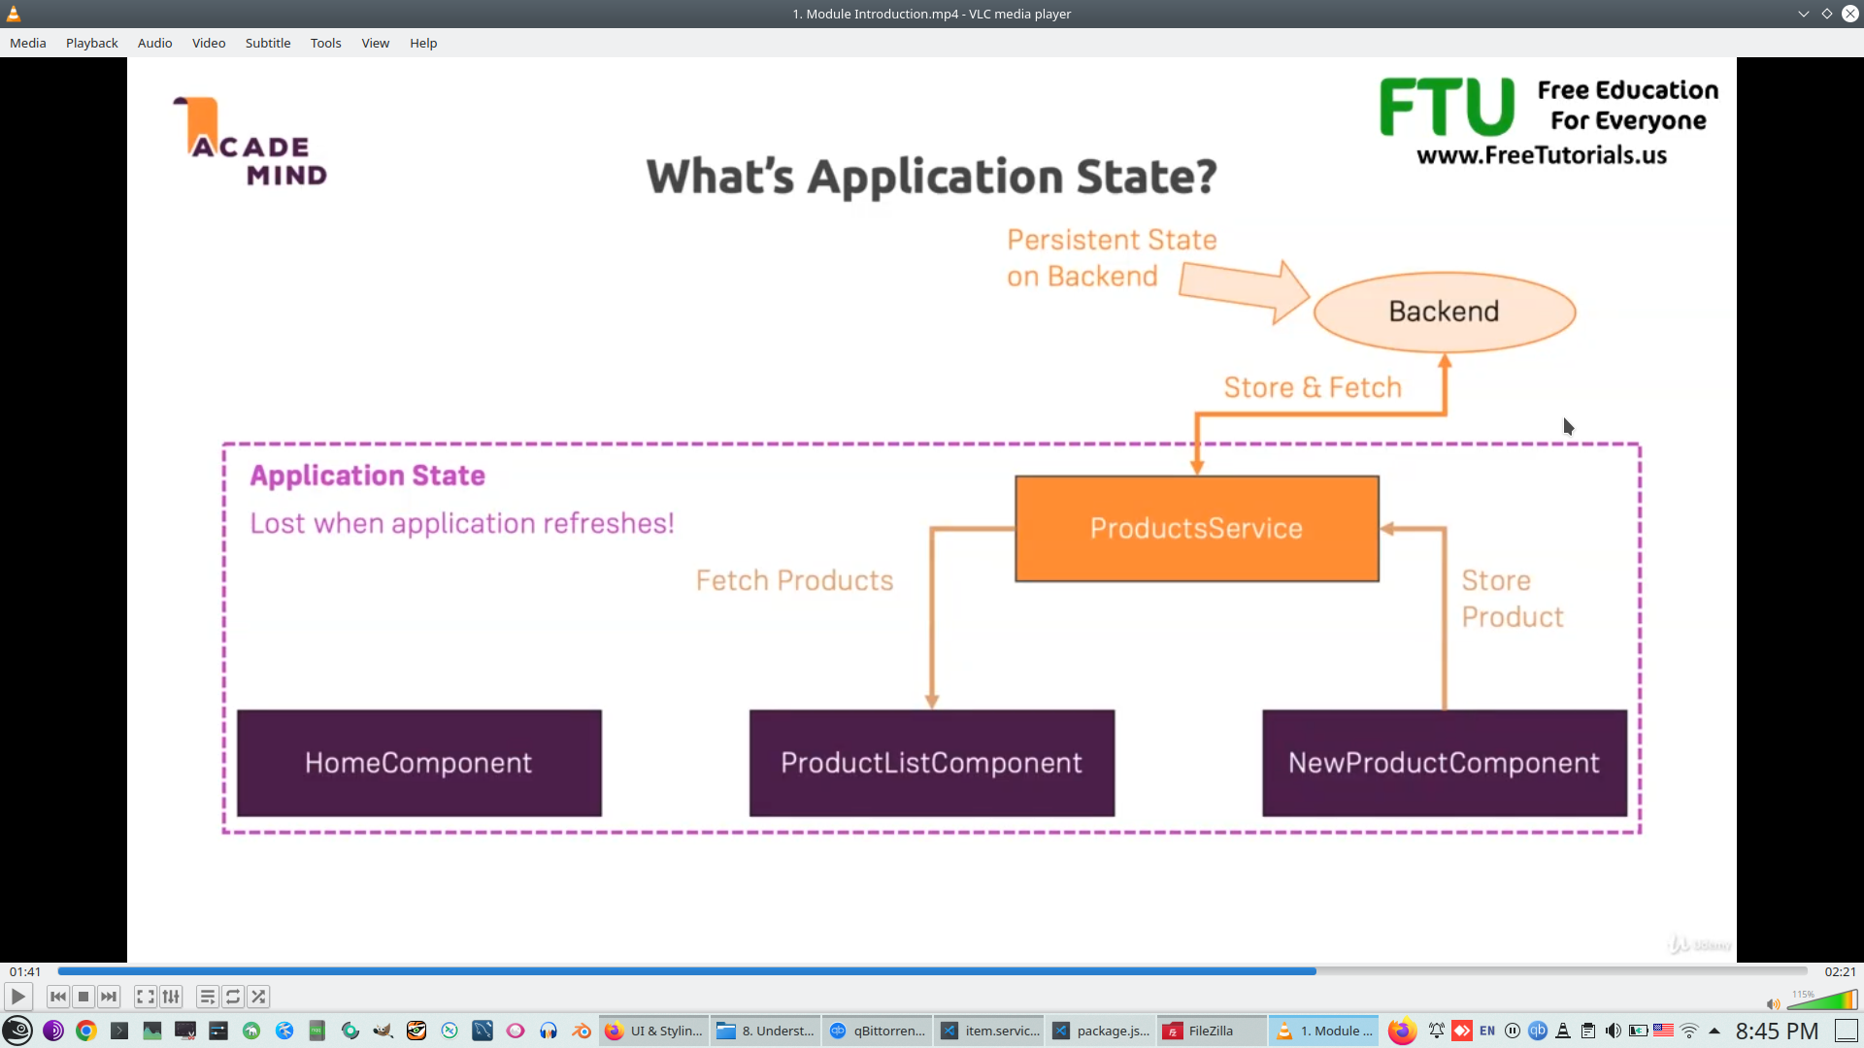Mute audio via the speaker icon

pyautogui.click(x=1773, y=1004)
